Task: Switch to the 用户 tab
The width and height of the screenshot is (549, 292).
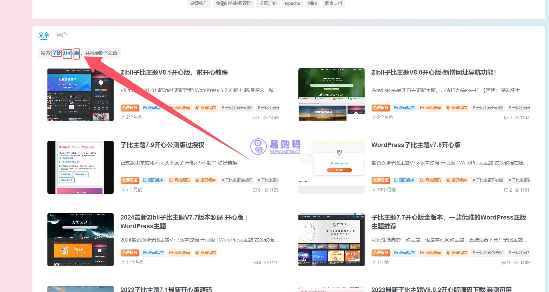Action: (62, 35)
